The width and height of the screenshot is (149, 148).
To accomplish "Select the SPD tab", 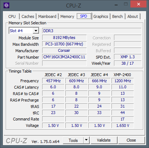I will click(84, 16).
